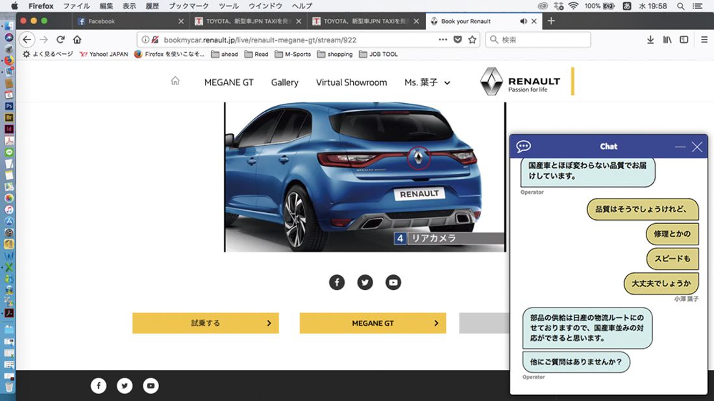This screenshot has width=714, height=401.
Task: Open the Read bookmarks folder
Action: pyautogui.click(x=256, y=54)
